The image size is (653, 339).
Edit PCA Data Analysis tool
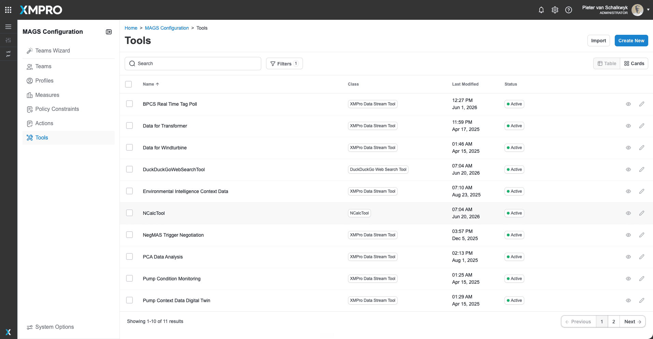pos(642,257)
